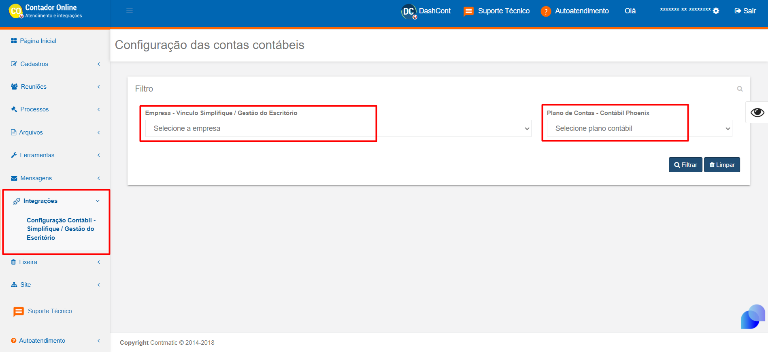Click sidebar Autoatendimento question icon
The width and height of the screenshot is (768, 352).
14,341
